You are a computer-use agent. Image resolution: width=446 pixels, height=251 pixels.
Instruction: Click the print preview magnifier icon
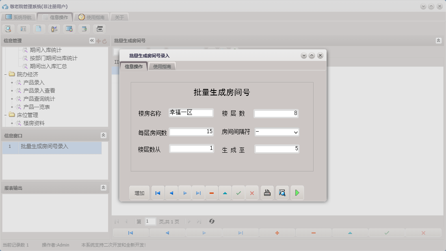click(282, 193)
